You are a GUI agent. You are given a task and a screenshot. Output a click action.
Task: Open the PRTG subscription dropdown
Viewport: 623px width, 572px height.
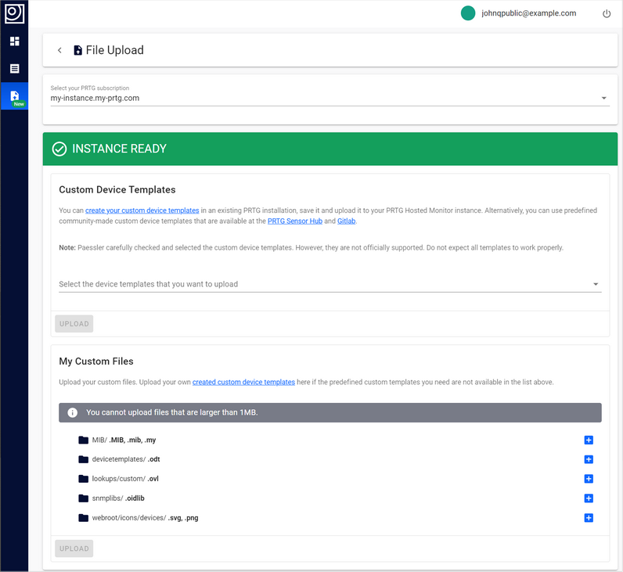[603, 99]
